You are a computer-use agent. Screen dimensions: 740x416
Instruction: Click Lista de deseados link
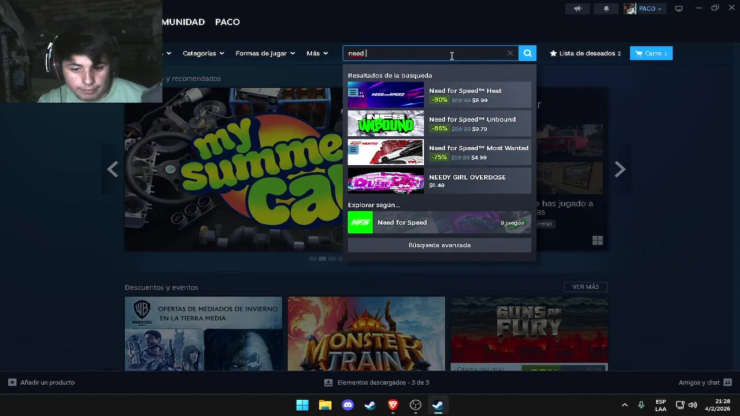click(x=586, y=53)
